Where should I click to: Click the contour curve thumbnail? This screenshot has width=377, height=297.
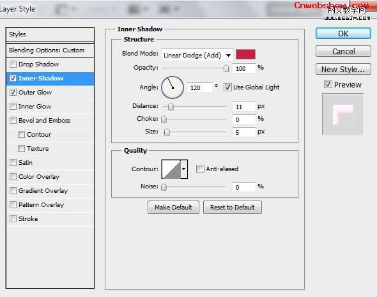[171, 169]
